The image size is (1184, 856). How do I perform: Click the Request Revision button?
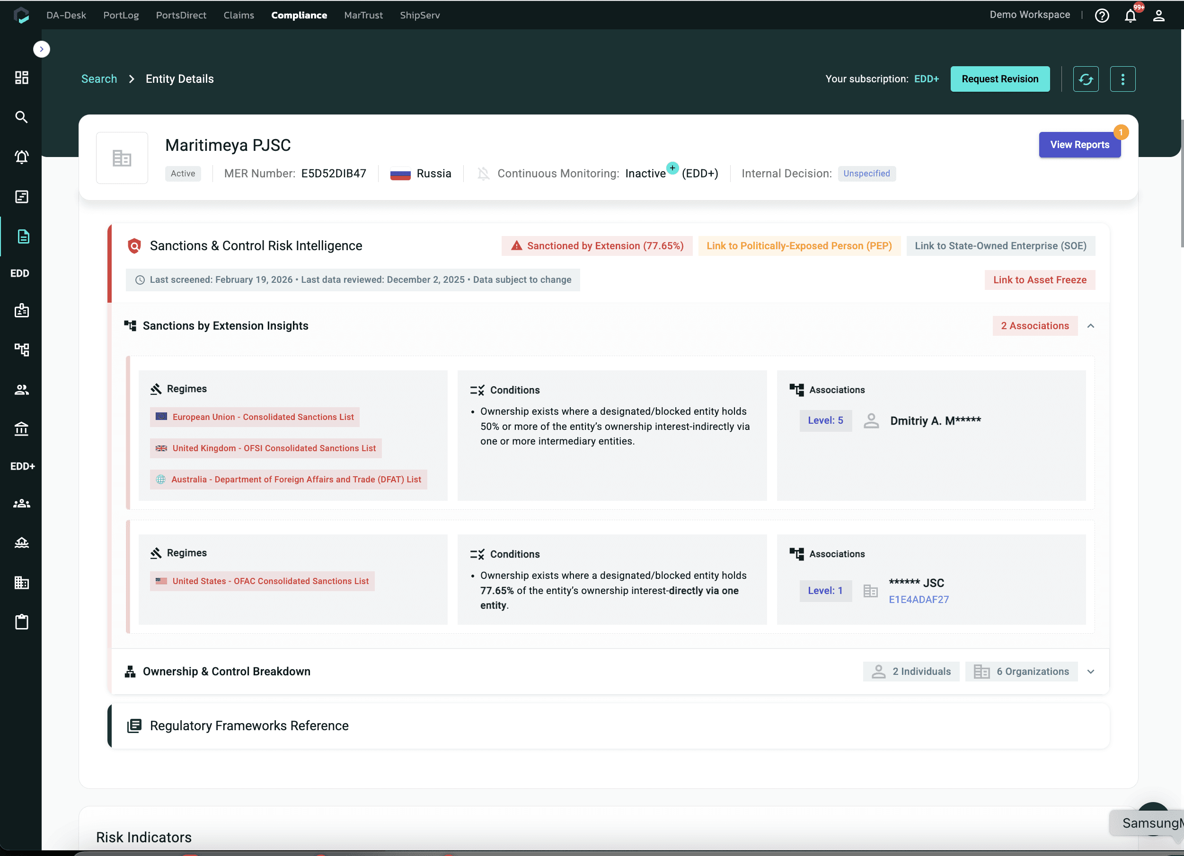click(1000, 79)
